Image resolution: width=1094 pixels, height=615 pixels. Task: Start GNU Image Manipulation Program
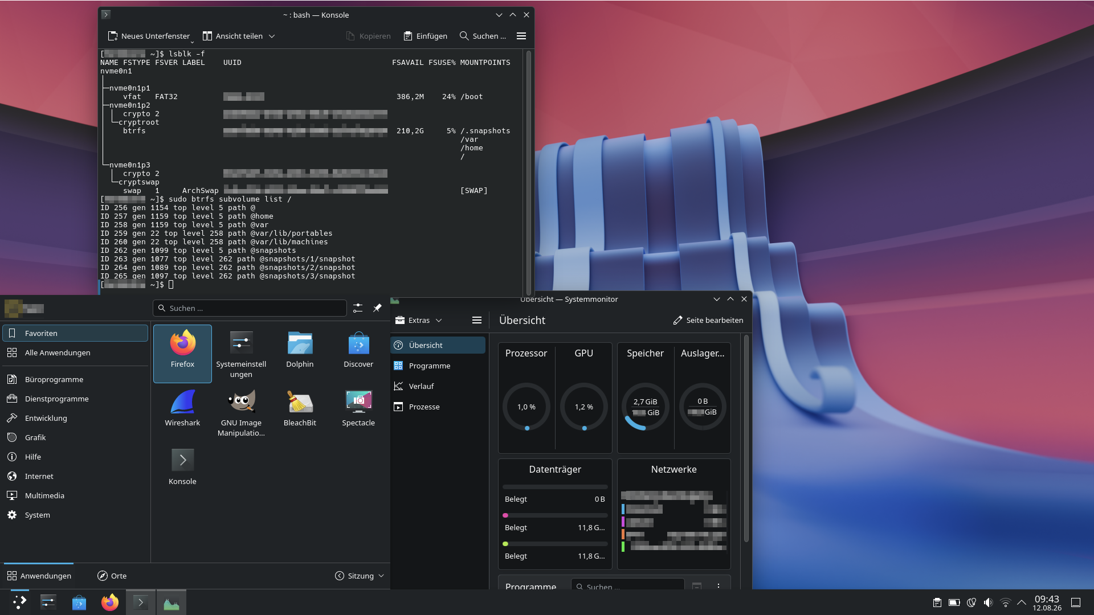(x=241, y=412)
